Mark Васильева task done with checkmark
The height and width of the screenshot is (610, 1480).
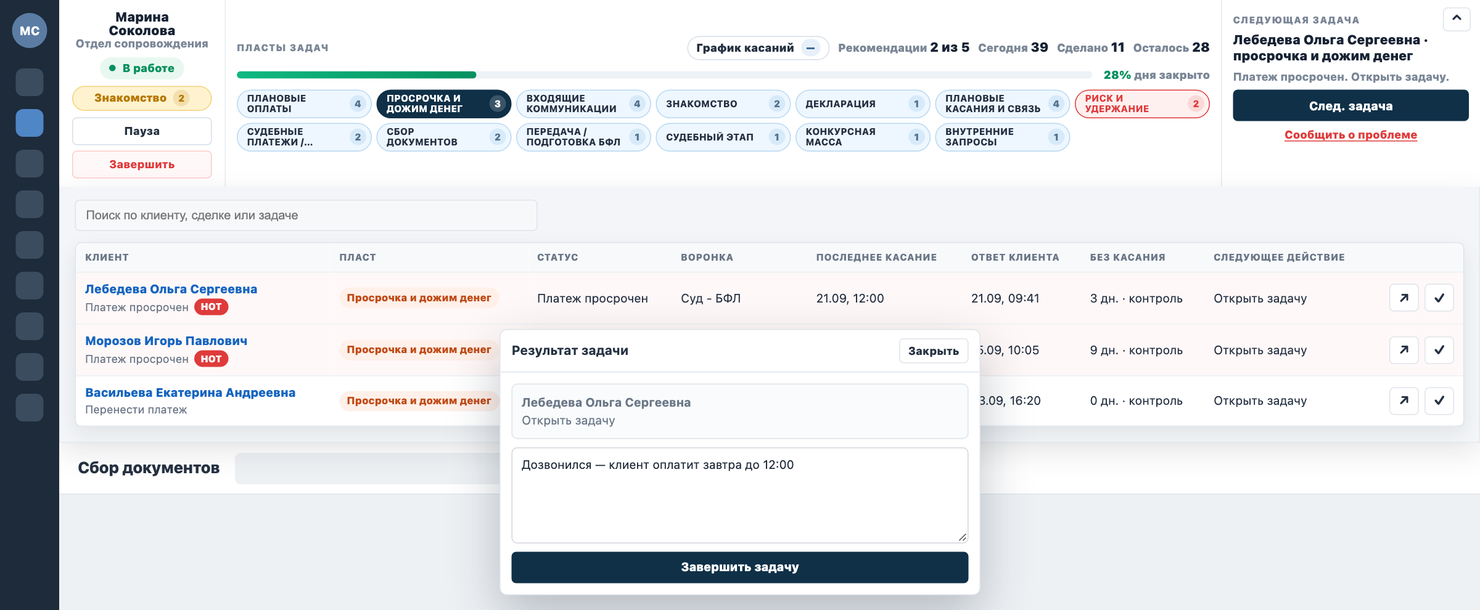[x=1439, y=401]
